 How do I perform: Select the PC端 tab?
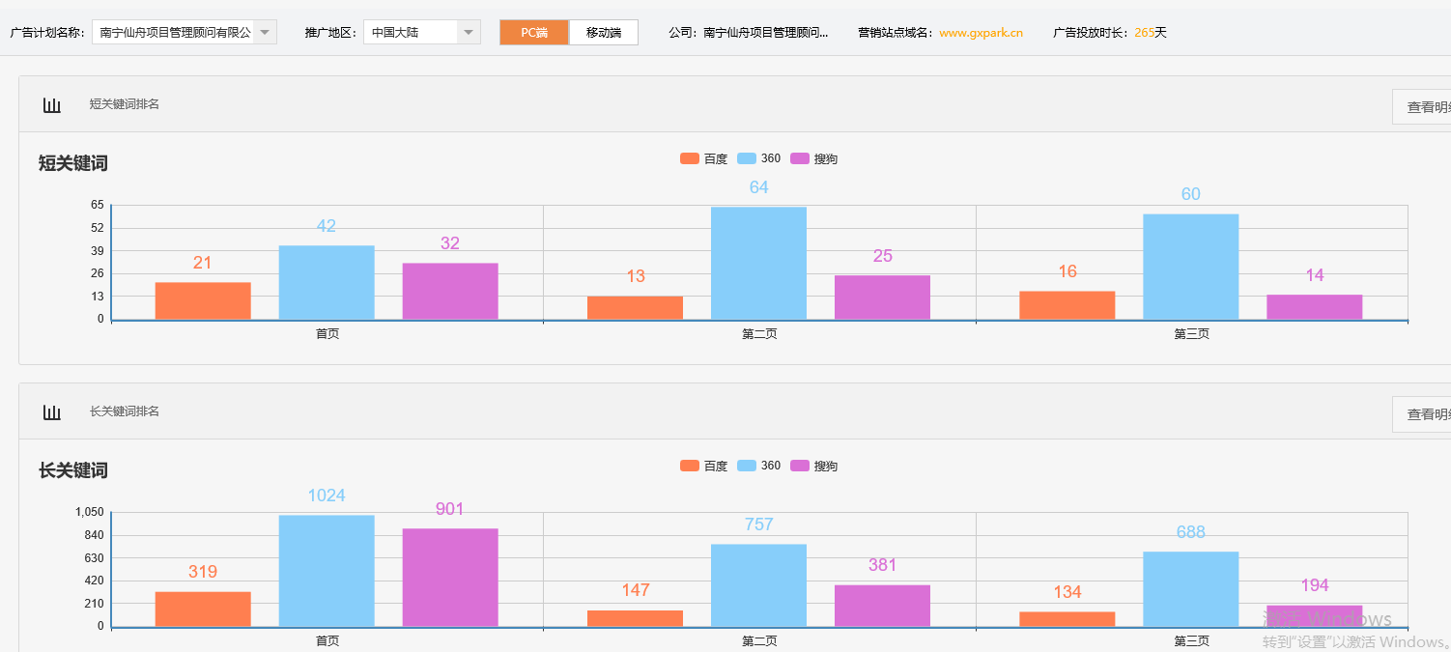point(534,32)
